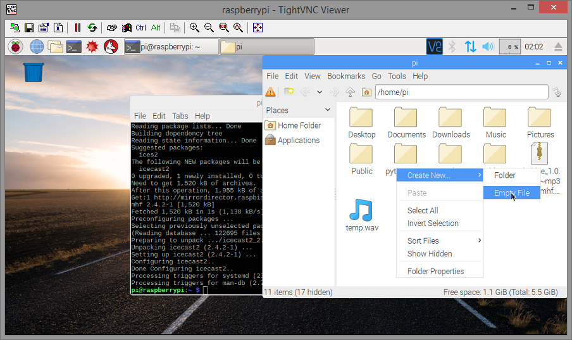Click the TightVNC new connection icon
Viewport: 572px width, 340px height.
15,28
